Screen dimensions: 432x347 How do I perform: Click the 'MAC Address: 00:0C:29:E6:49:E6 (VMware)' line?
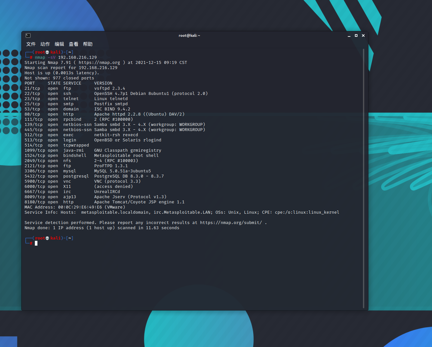[x=75, y=207]
